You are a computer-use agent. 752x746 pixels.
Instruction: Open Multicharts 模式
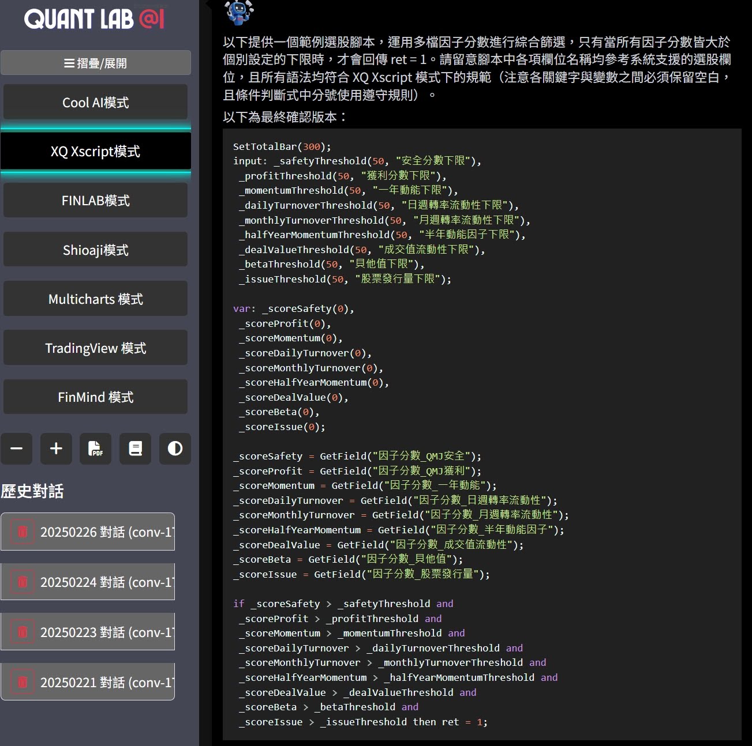96,299
